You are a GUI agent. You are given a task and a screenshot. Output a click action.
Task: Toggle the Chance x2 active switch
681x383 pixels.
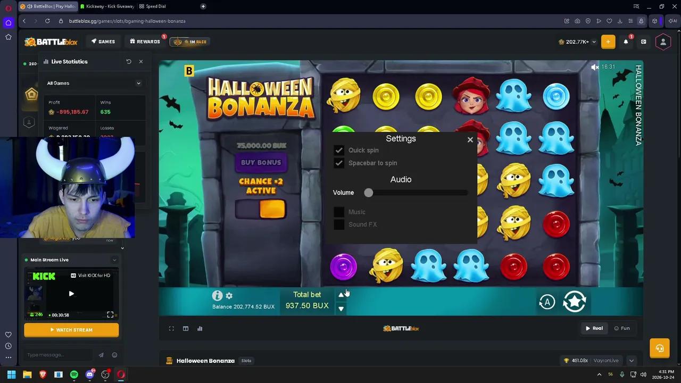click(261, 209)
